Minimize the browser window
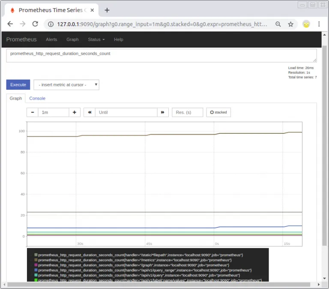Image resolution: width=329 pixels, height=289 pixels. coord(302,5)
